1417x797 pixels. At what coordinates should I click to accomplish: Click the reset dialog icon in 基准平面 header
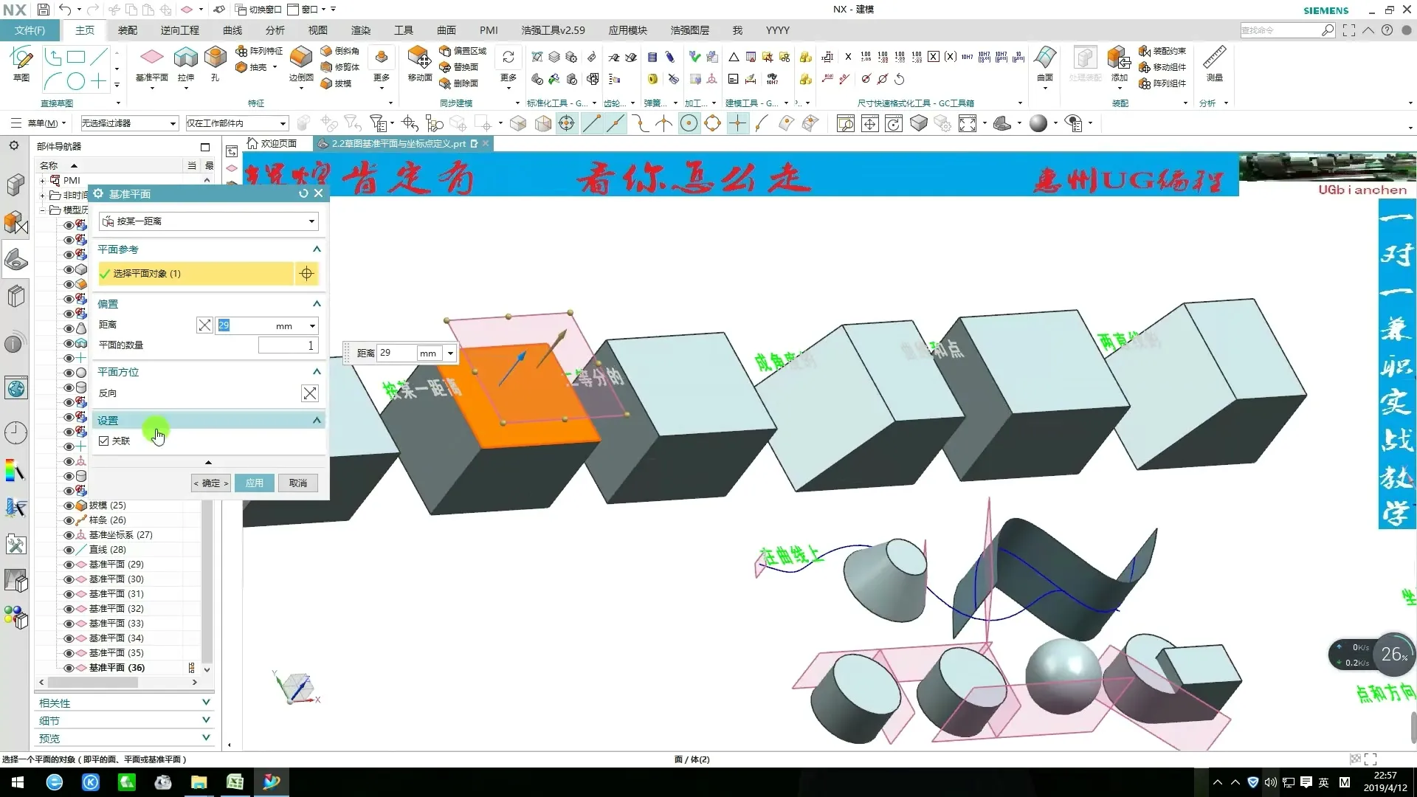303,193
